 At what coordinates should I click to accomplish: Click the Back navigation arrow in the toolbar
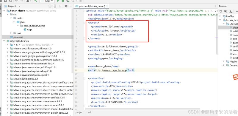[x=17, y=1]
